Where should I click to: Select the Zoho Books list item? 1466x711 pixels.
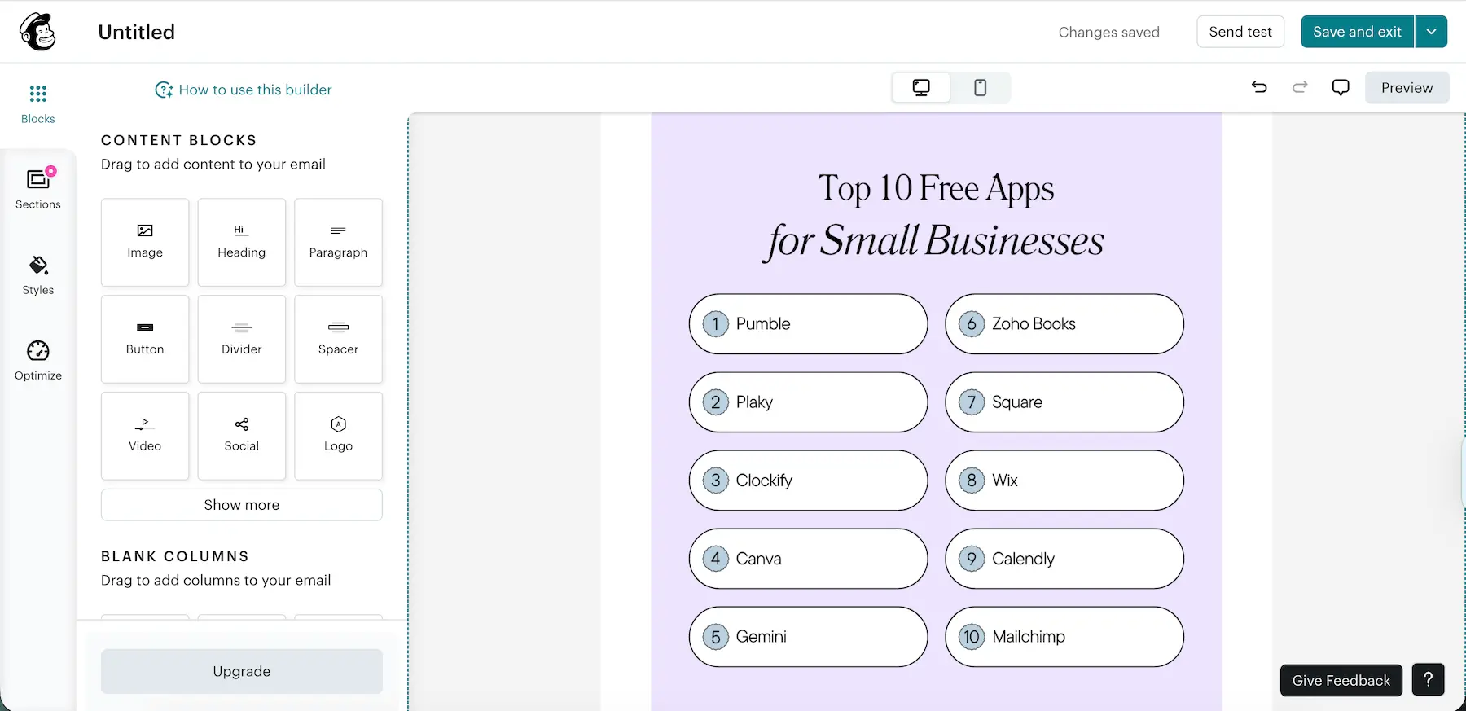point(1064,324)
